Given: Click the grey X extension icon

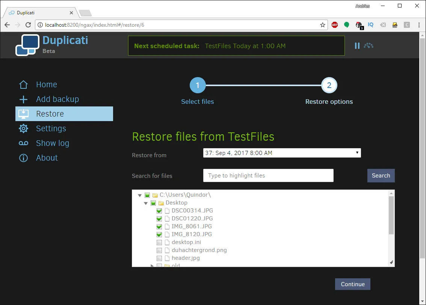Looking at the screenshot, I should 383,25.
